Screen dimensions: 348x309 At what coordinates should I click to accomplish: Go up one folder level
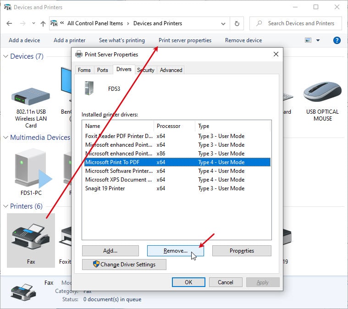pos(43,23)
